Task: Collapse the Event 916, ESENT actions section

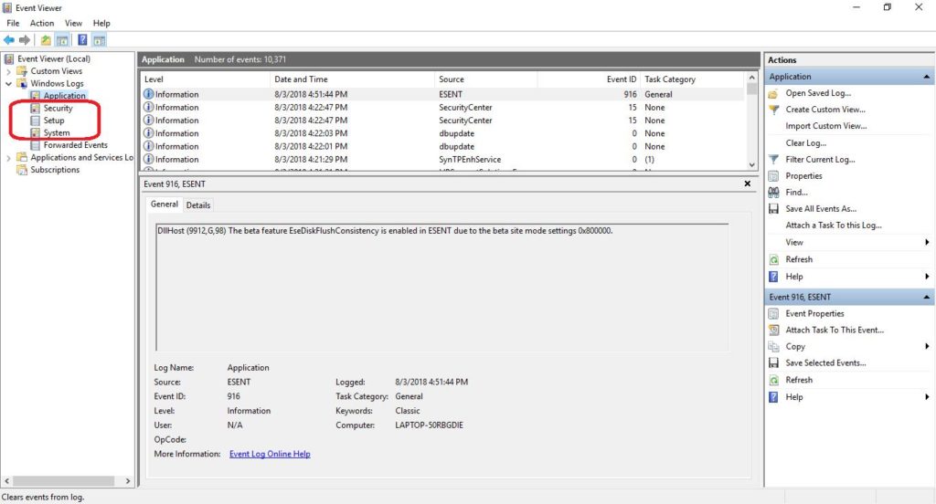Action: (x=926, y=297)
